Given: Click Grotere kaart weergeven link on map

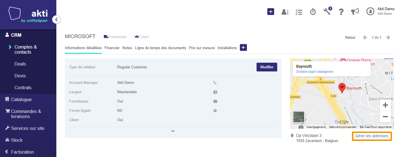Looking at the screenshot, I should pos(315,72).
